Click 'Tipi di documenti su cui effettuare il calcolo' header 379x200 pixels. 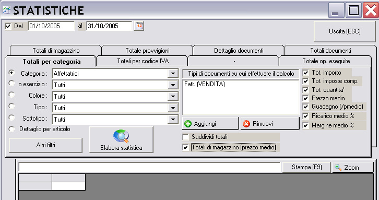tap(241, 74)
